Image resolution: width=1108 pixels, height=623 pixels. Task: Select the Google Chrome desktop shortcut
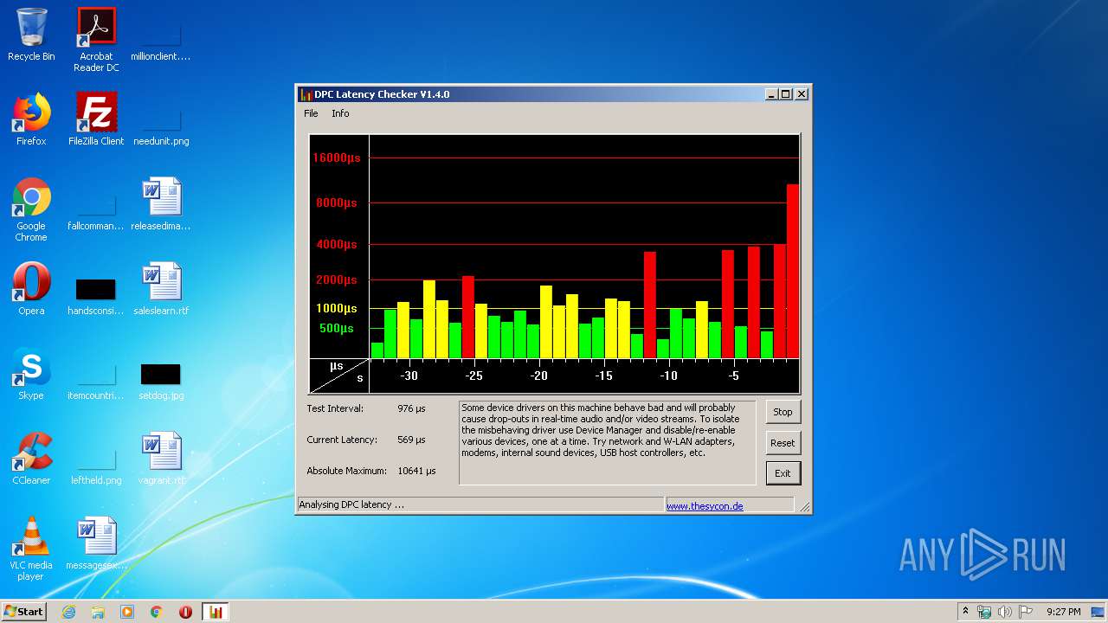pyautogui.click(x=31, y=209)
